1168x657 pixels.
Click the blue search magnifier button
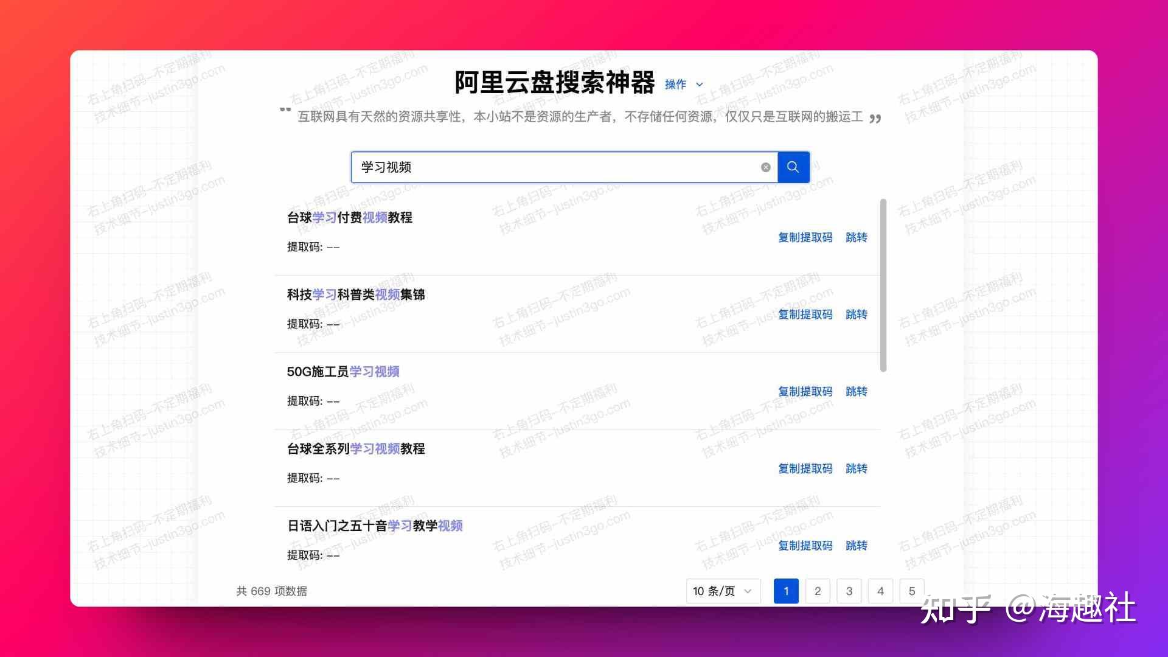coord(793,167)
